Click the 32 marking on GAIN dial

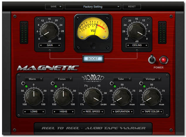coord(60,39)
